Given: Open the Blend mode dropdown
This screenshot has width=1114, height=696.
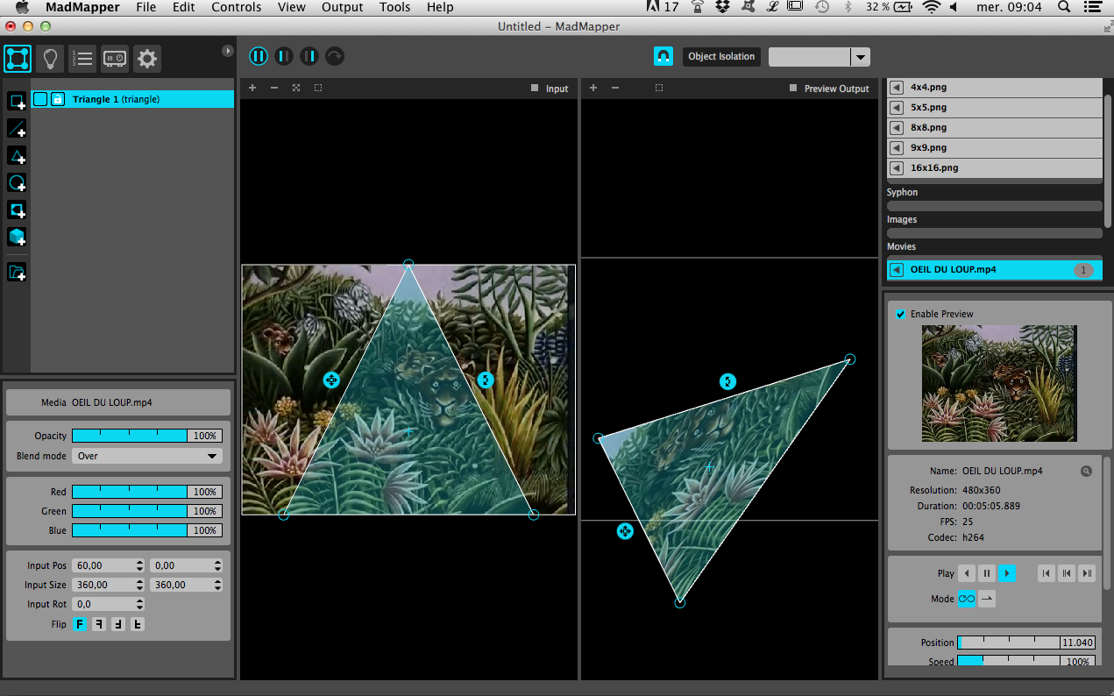Looking at the screenshot, I should pos(146,456).
